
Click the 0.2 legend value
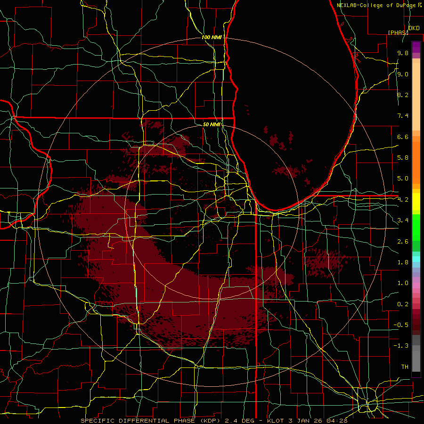pos(403,304)
